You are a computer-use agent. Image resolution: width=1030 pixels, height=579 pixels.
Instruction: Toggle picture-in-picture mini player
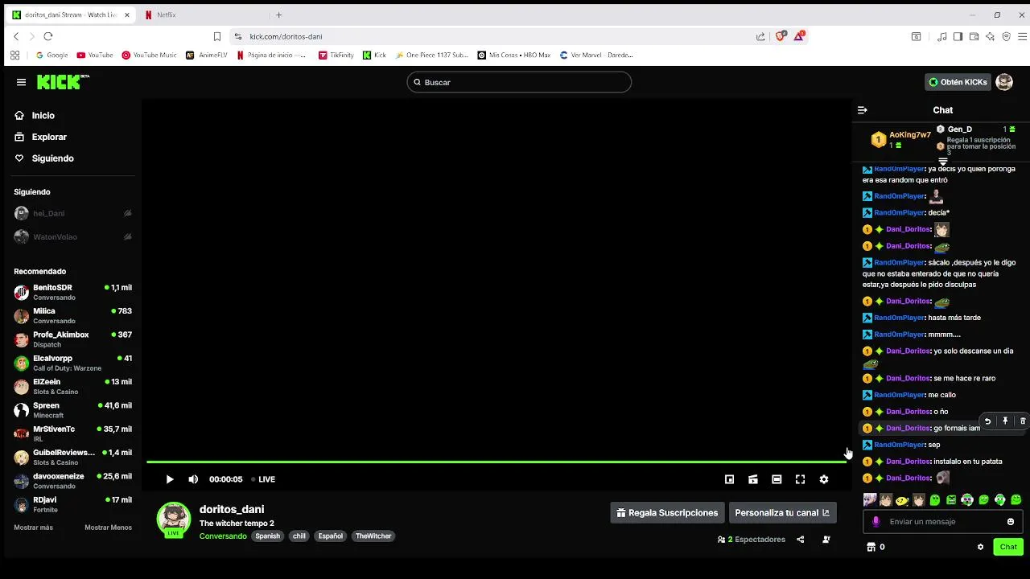coord(729,479)
